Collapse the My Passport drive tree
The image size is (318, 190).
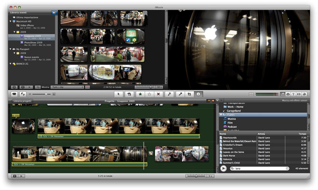point(11,49)
